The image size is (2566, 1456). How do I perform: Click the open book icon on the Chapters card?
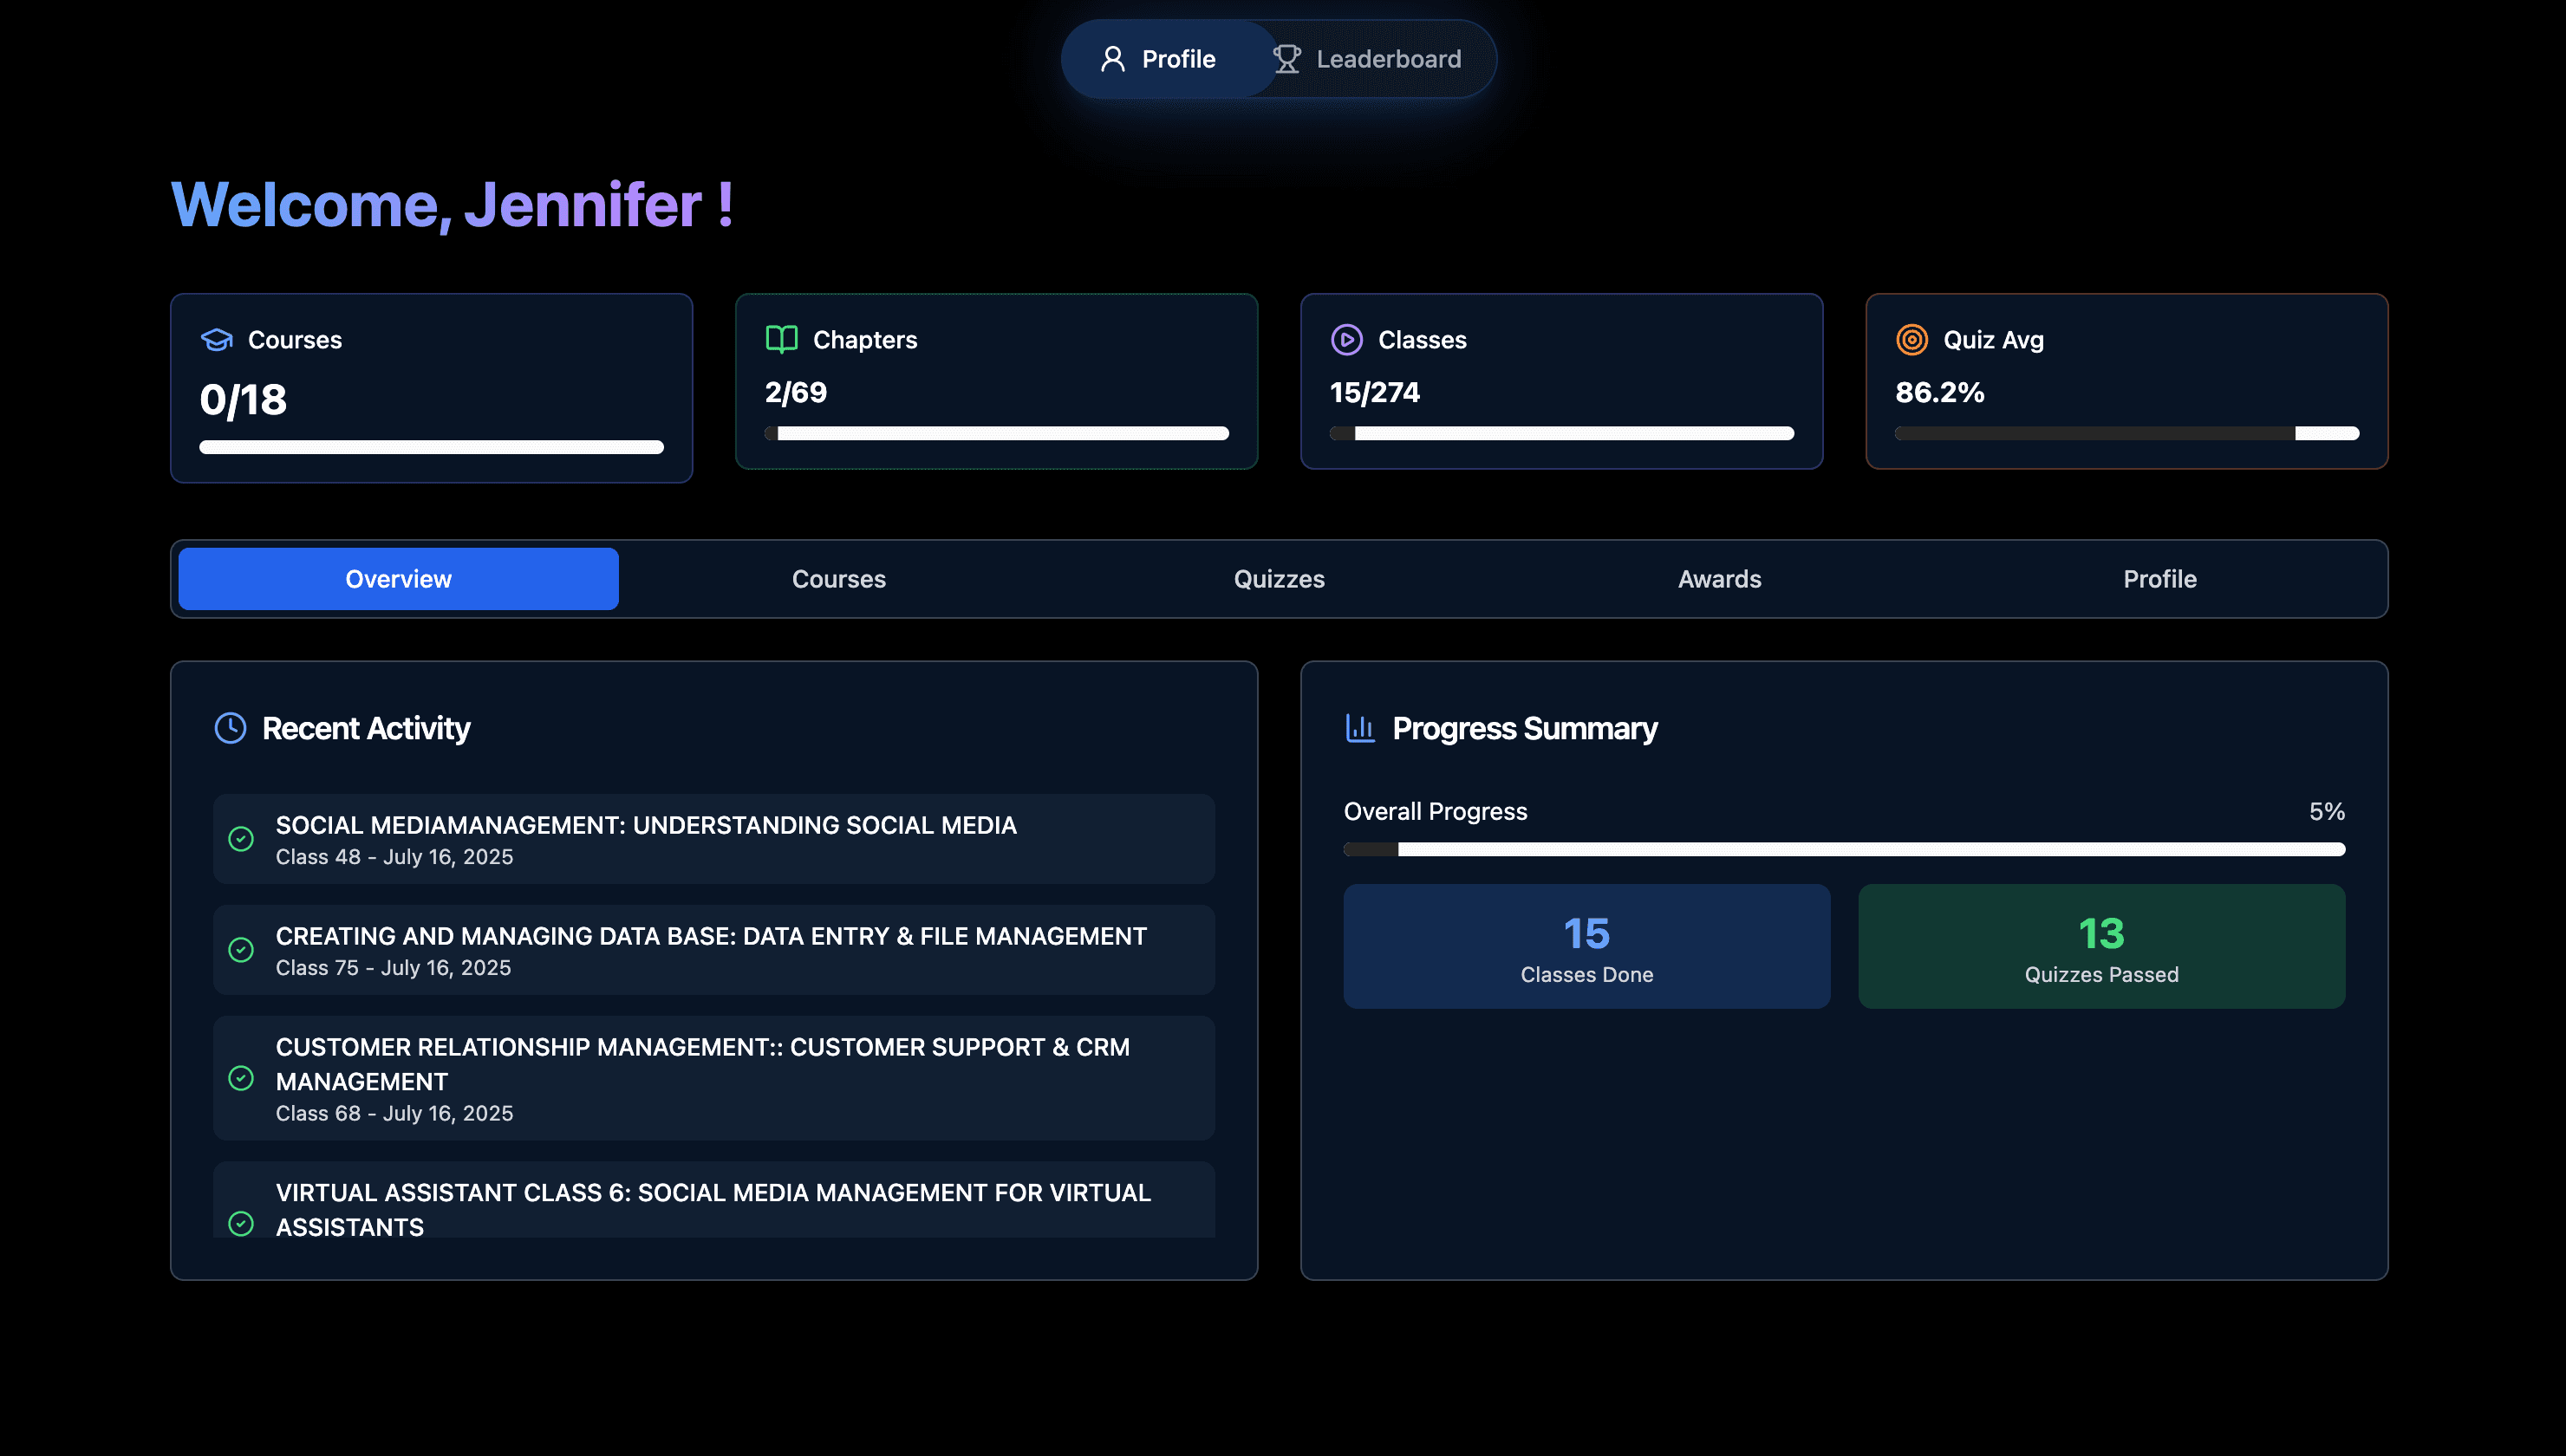coord(781,339)
